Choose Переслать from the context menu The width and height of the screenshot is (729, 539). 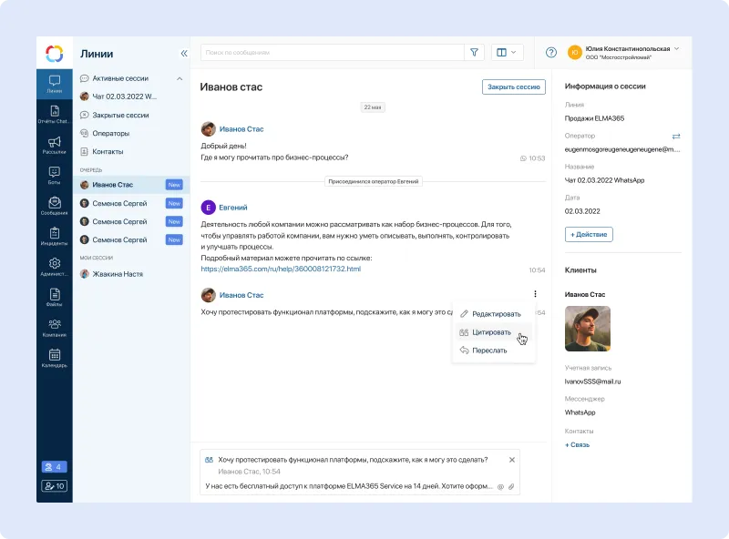click(x=492, y=351)
